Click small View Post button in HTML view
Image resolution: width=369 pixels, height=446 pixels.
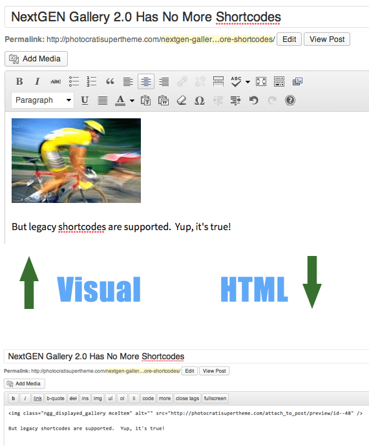pos(215,371)
